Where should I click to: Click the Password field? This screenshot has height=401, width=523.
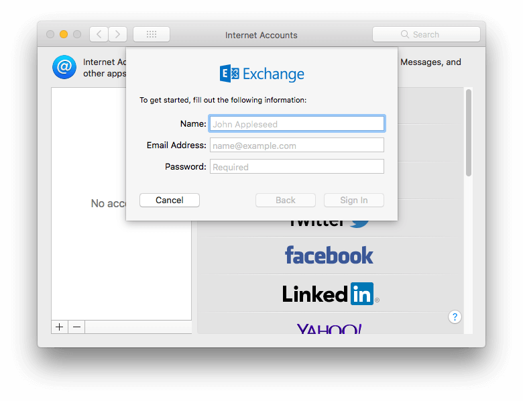point(297,166)
